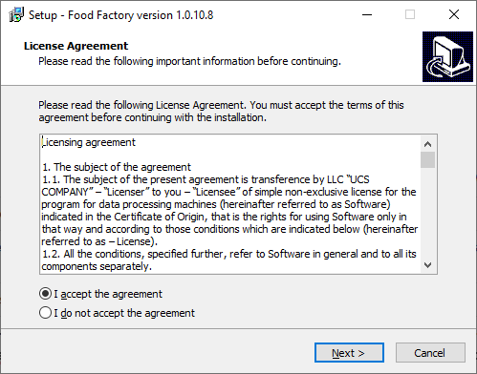Choose the "I do not accept" radio button
Viewport: 477px width, 374px height.
coord(45,313)
